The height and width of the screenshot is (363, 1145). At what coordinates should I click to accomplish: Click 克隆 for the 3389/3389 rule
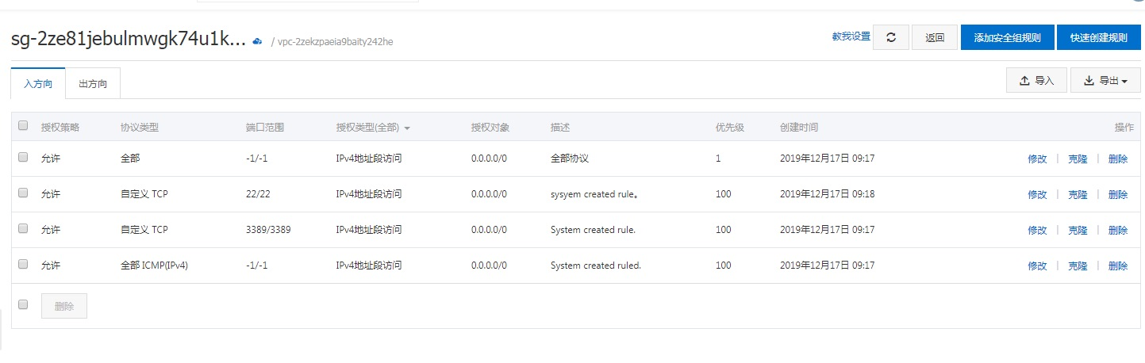click(1078, 230)
